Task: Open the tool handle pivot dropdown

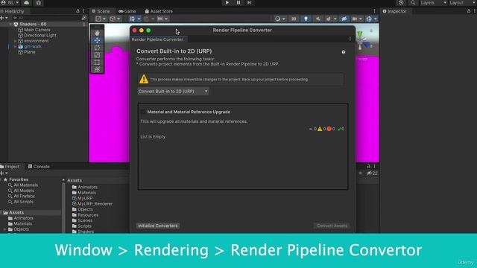Action: pyautogui.click(x=101, y=19)
